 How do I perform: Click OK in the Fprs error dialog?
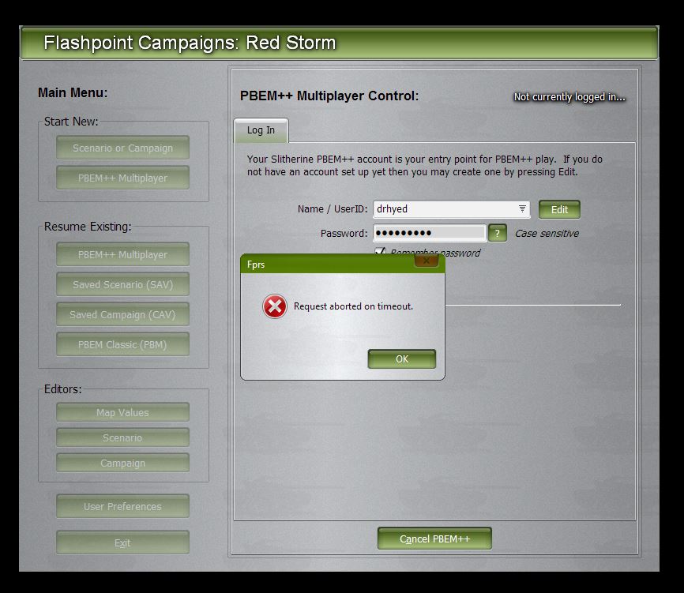(402, 358)
